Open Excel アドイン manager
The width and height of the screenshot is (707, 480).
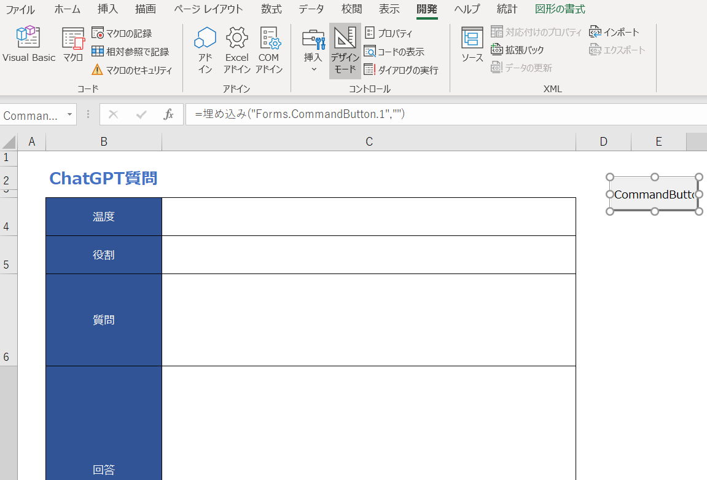[x=236, y=50]
